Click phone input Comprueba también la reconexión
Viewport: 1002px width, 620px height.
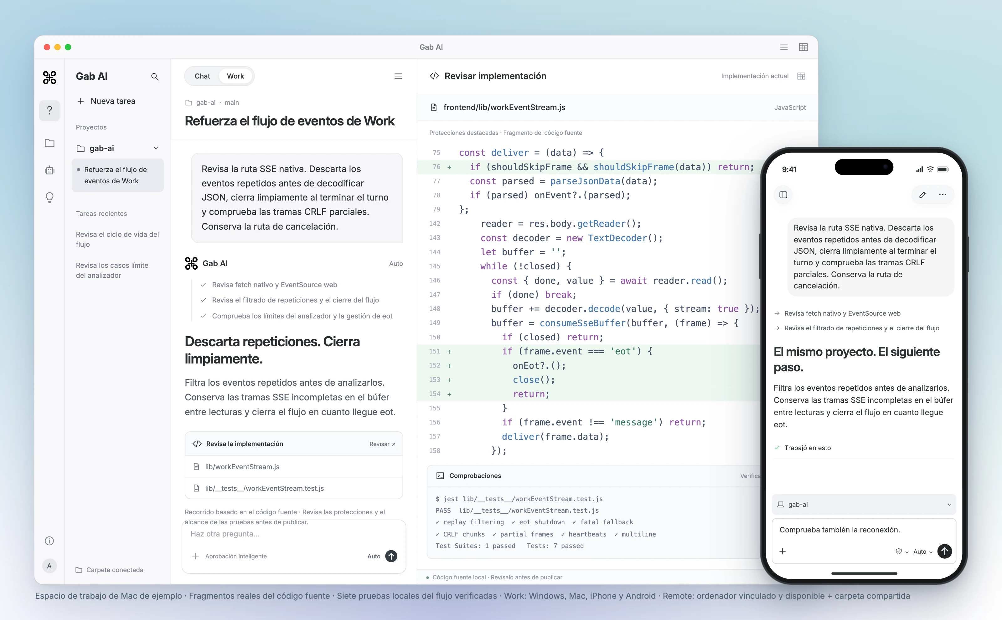pos(839,530)
